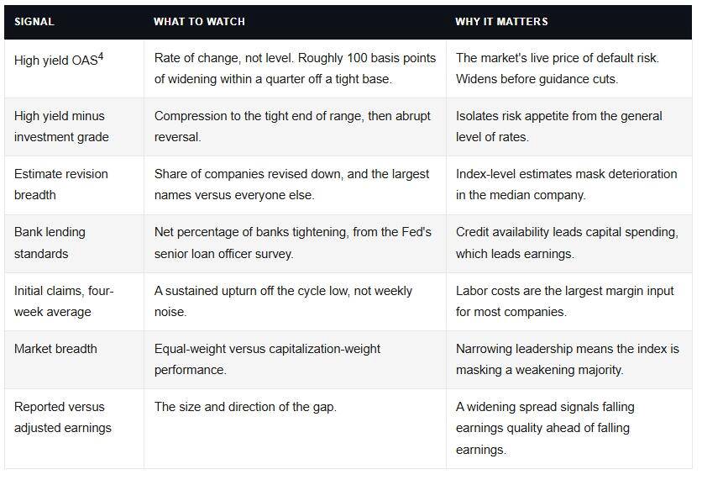Select the High yield OAS cell
This screenshot has width=702, height=480.
[75, 69]
